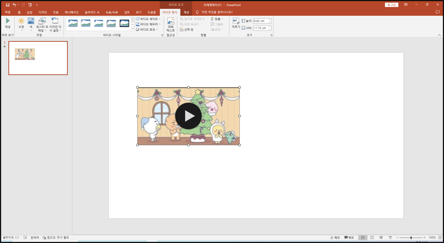Switch to the 애니메이션 tab
Image resolution: width=444 pixels, height=243 pixels.
(72, 12)
